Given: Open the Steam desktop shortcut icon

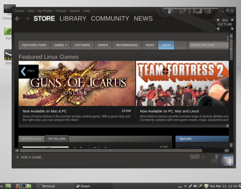Looking at the screenshot, I should (x=8, y=57).
